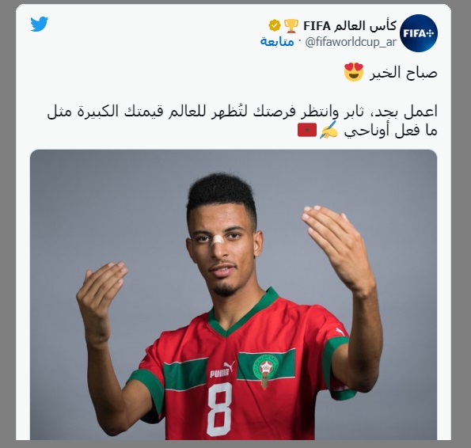Click the Morocco federation crest on the shirt
The height and width of the screenshot is (448, 471).
pyautogui.click(x=265, y=371)
